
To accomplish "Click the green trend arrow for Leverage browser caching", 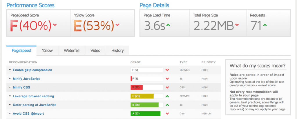I will click(167, 96).
